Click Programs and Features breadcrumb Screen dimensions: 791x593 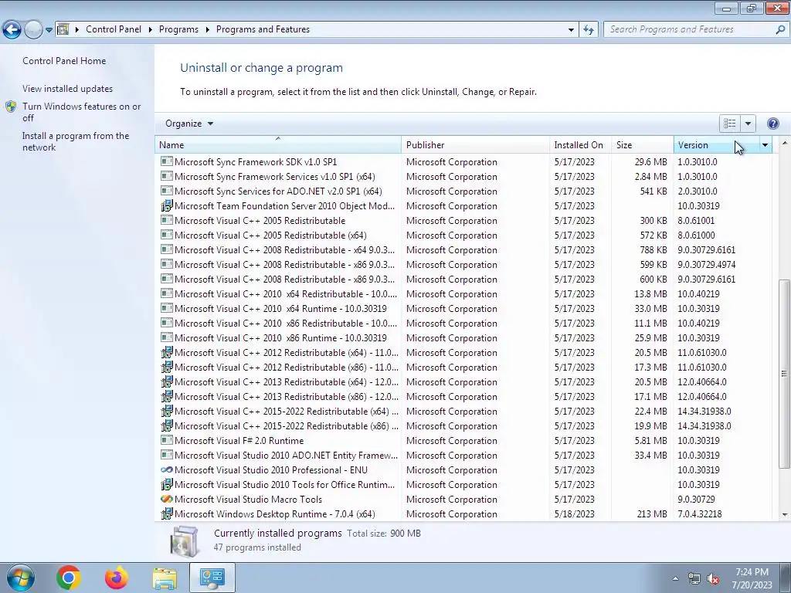(263, 29)
